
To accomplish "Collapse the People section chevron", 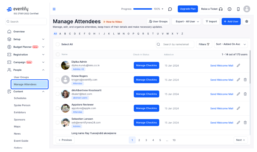I will coord(43,70).
